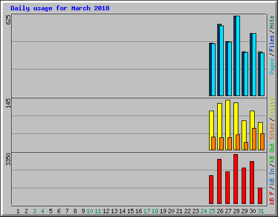Click day 17 on the x-axis
The height and width of the screenshot is (217, 278).
tap(147, 211)
